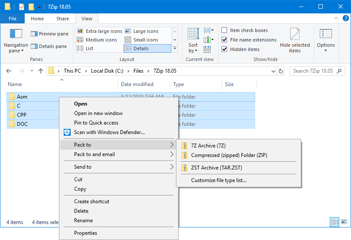Viewport: 351px width, 240px height.
Task: Sort by the Size column header
Action: coord(239,84)
